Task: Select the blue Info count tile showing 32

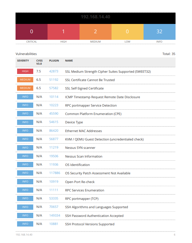Action: (x=159, y=32)
